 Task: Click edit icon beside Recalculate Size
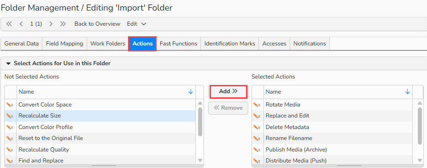[x=10, y=116]
